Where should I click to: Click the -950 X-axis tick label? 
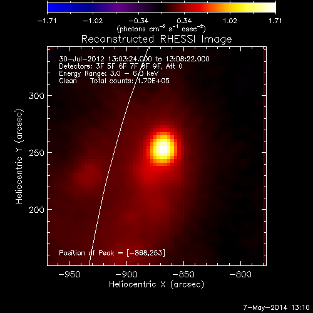point(69,274)
